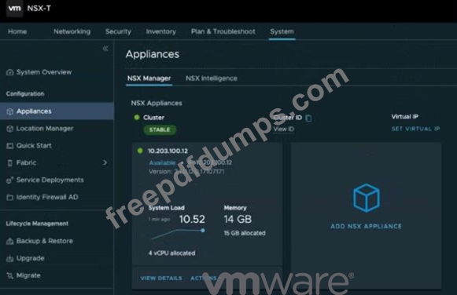
Task: Open Location Manager in sidebar
Action: click(45, 128)
